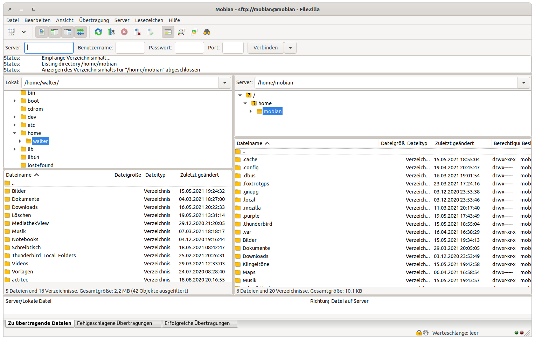This screenshot has height=340, width=535.
Task: Toggle the local directory tree view
Action: point(55,32)
